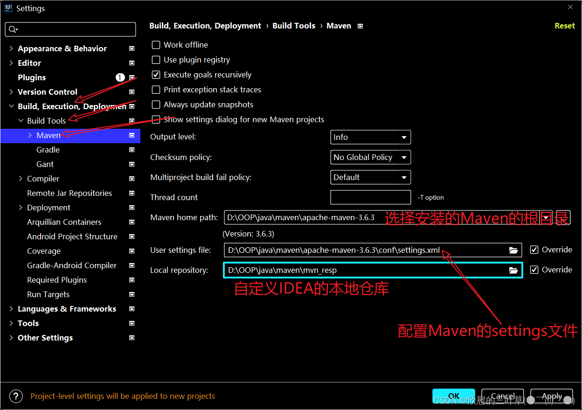The image size is (582, 410).
Task: Click project-level icon beside Arquillian Containers
Action: pyautogui.click(x=132, y=222)
